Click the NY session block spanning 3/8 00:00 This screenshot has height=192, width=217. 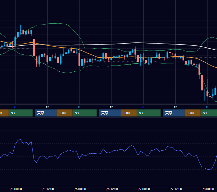(x=209, y=113)
